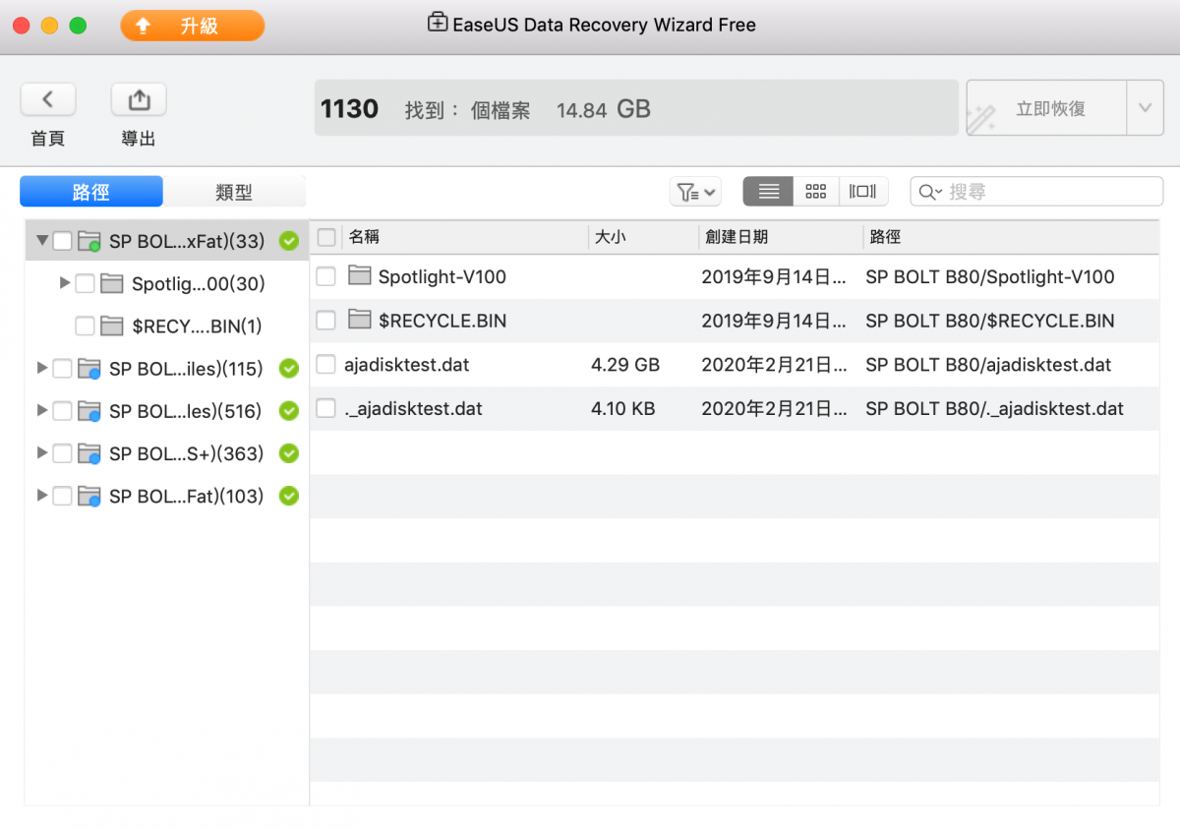Click the export share icon

coord(139,99)
